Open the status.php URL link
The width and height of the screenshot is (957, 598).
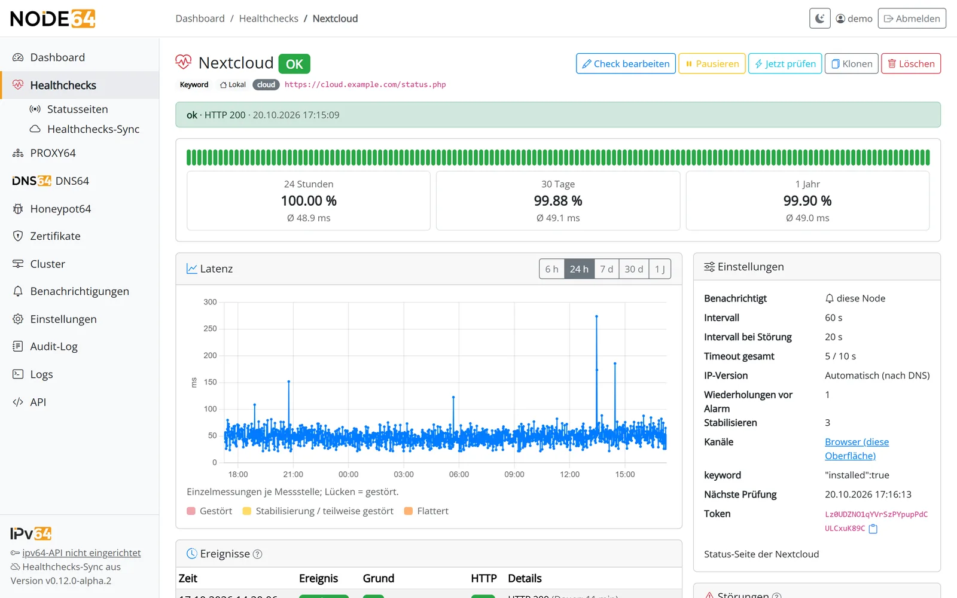tap(365, 85)
